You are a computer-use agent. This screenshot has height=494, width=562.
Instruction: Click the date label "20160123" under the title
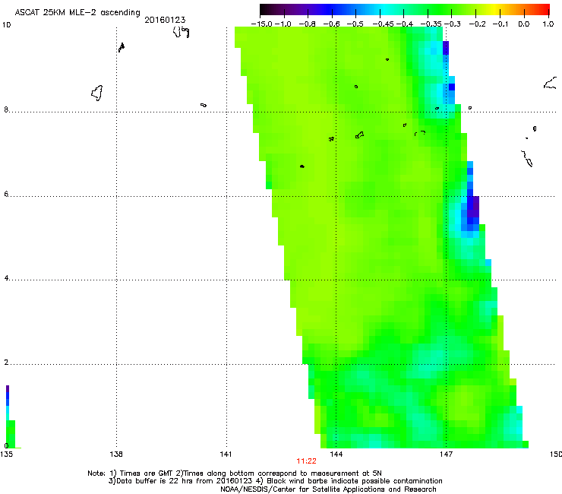click(x=165, y=20)
